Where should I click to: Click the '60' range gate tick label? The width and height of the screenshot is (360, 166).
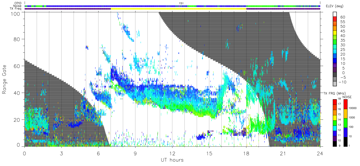[x=17, y=66]
